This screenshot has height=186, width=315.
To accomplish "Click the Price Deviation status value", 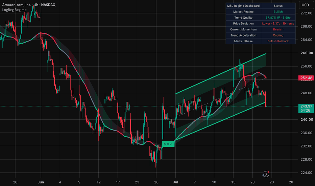I will point(278,24).
